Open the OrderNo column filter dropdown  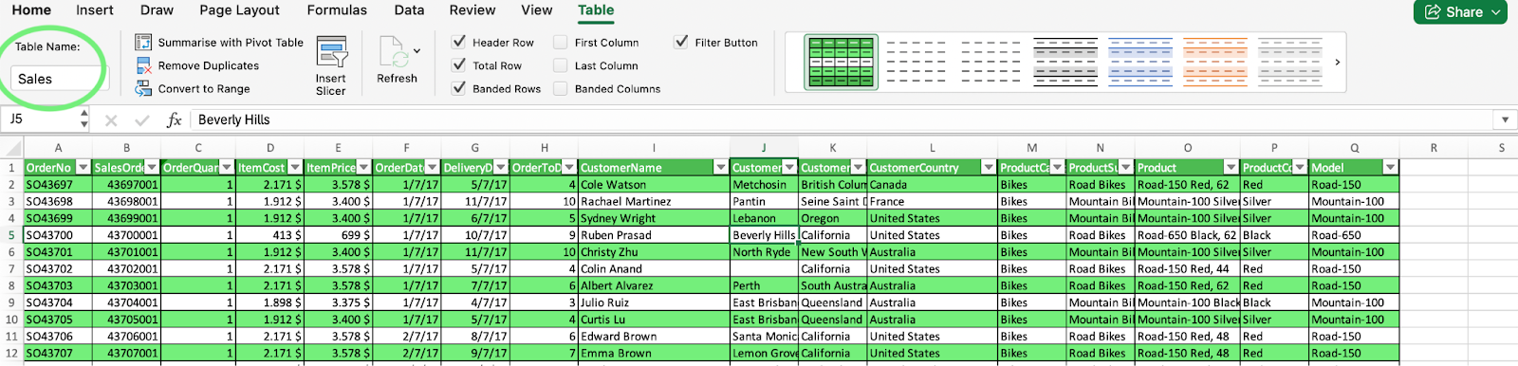tap(83, 168)
